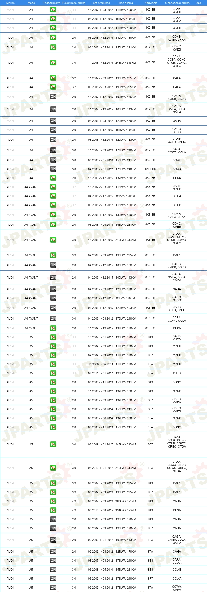Click production years 01.2008 -> 12.2015
The image size is (207, 592).
tap(101, 19)
